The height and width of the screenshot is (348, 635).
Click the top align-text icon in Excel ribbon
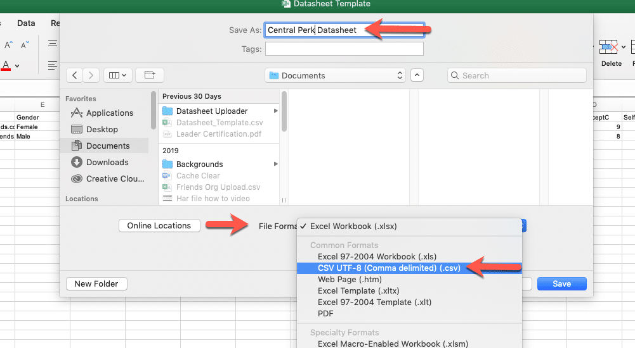point(53,43)
